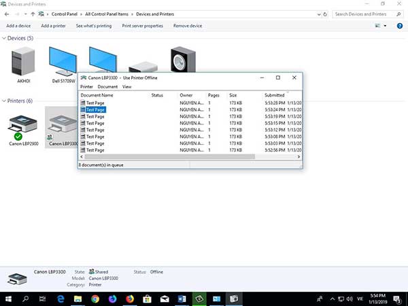Launch Google Chrome from the taskbar
408x306 pixels.
coord(95,299)
